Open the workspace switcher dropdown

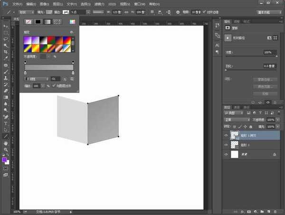pos(268,11)
